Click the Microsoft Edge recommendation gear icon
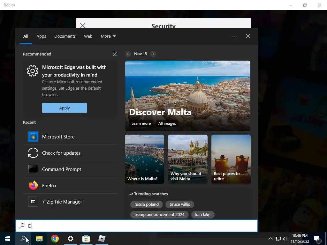The height and width of the screenshot is (245, 327). 33,71
